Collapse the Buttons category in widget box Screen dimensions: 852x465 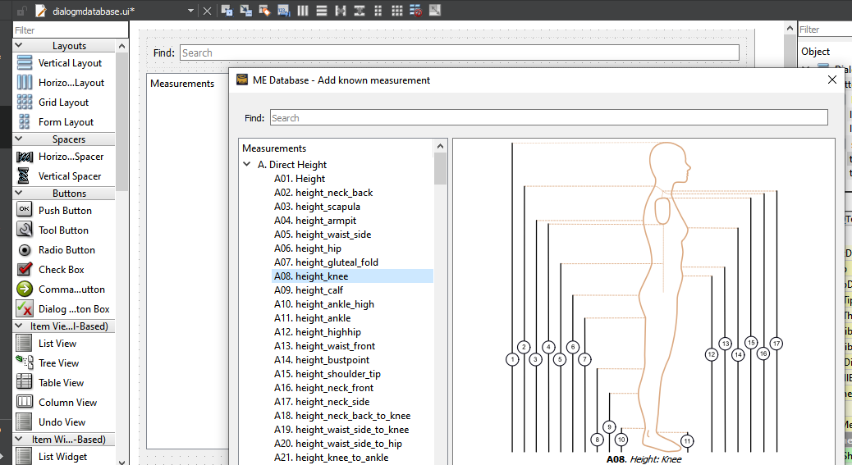(19, 194)
